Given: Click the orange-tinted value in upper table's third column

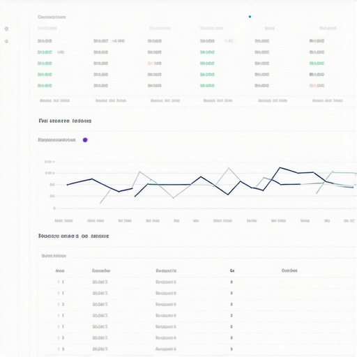Looking at the screenshot, I should [155, 63].
